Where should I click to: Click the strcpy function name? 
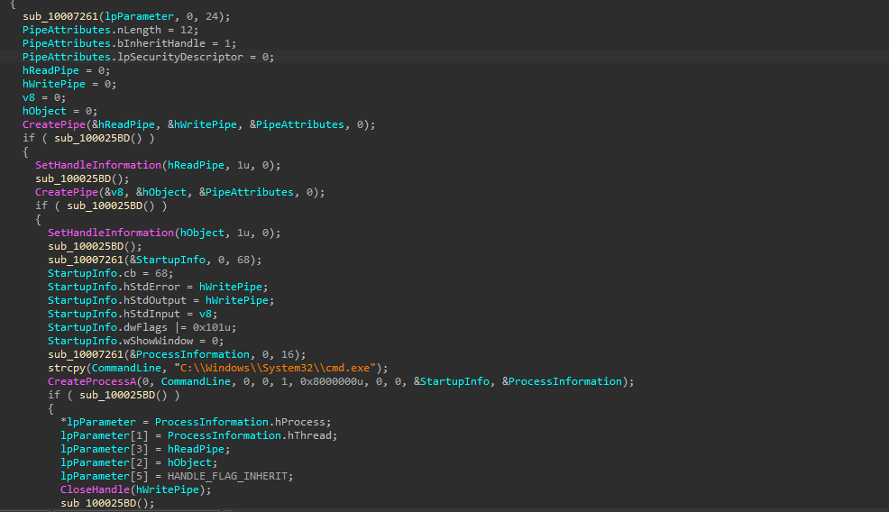tap(67, 368)
